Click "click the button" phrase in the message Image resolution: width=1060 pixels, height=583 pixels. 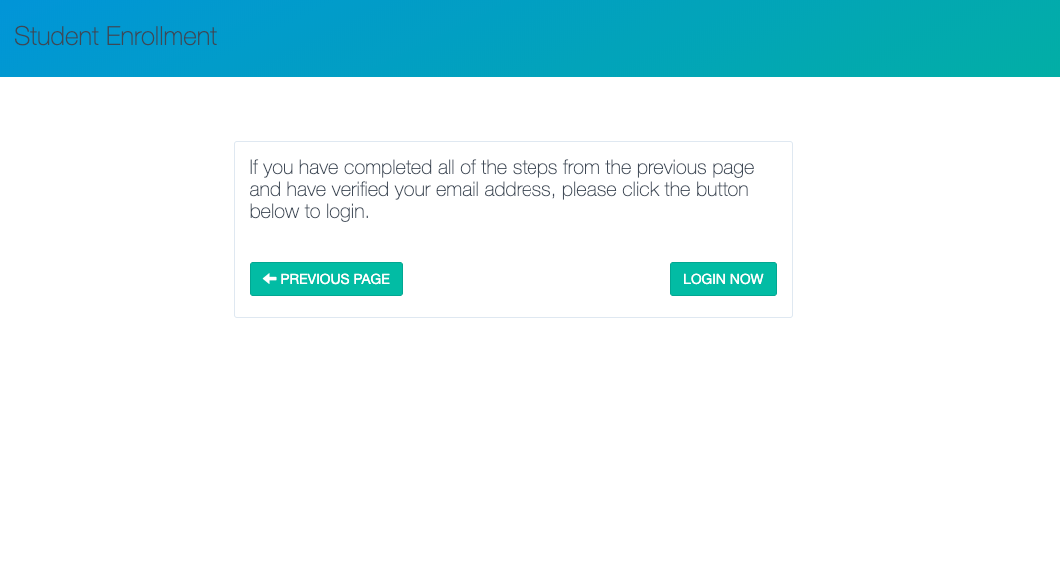click(686, 189)
